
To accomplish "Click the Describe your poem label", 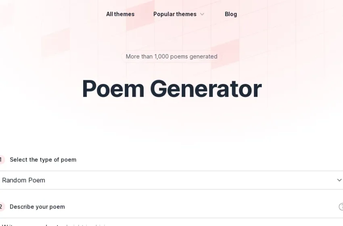I will (x=38, y=207).
